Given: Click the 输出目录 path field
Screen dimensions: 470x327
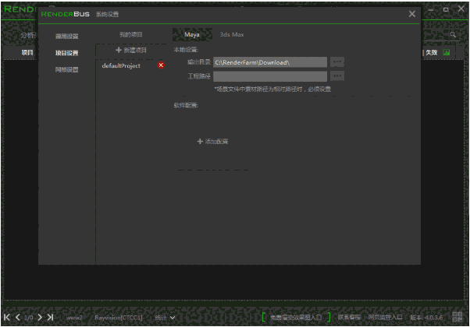Looking at the screenshot, I should tap(270, 62).
